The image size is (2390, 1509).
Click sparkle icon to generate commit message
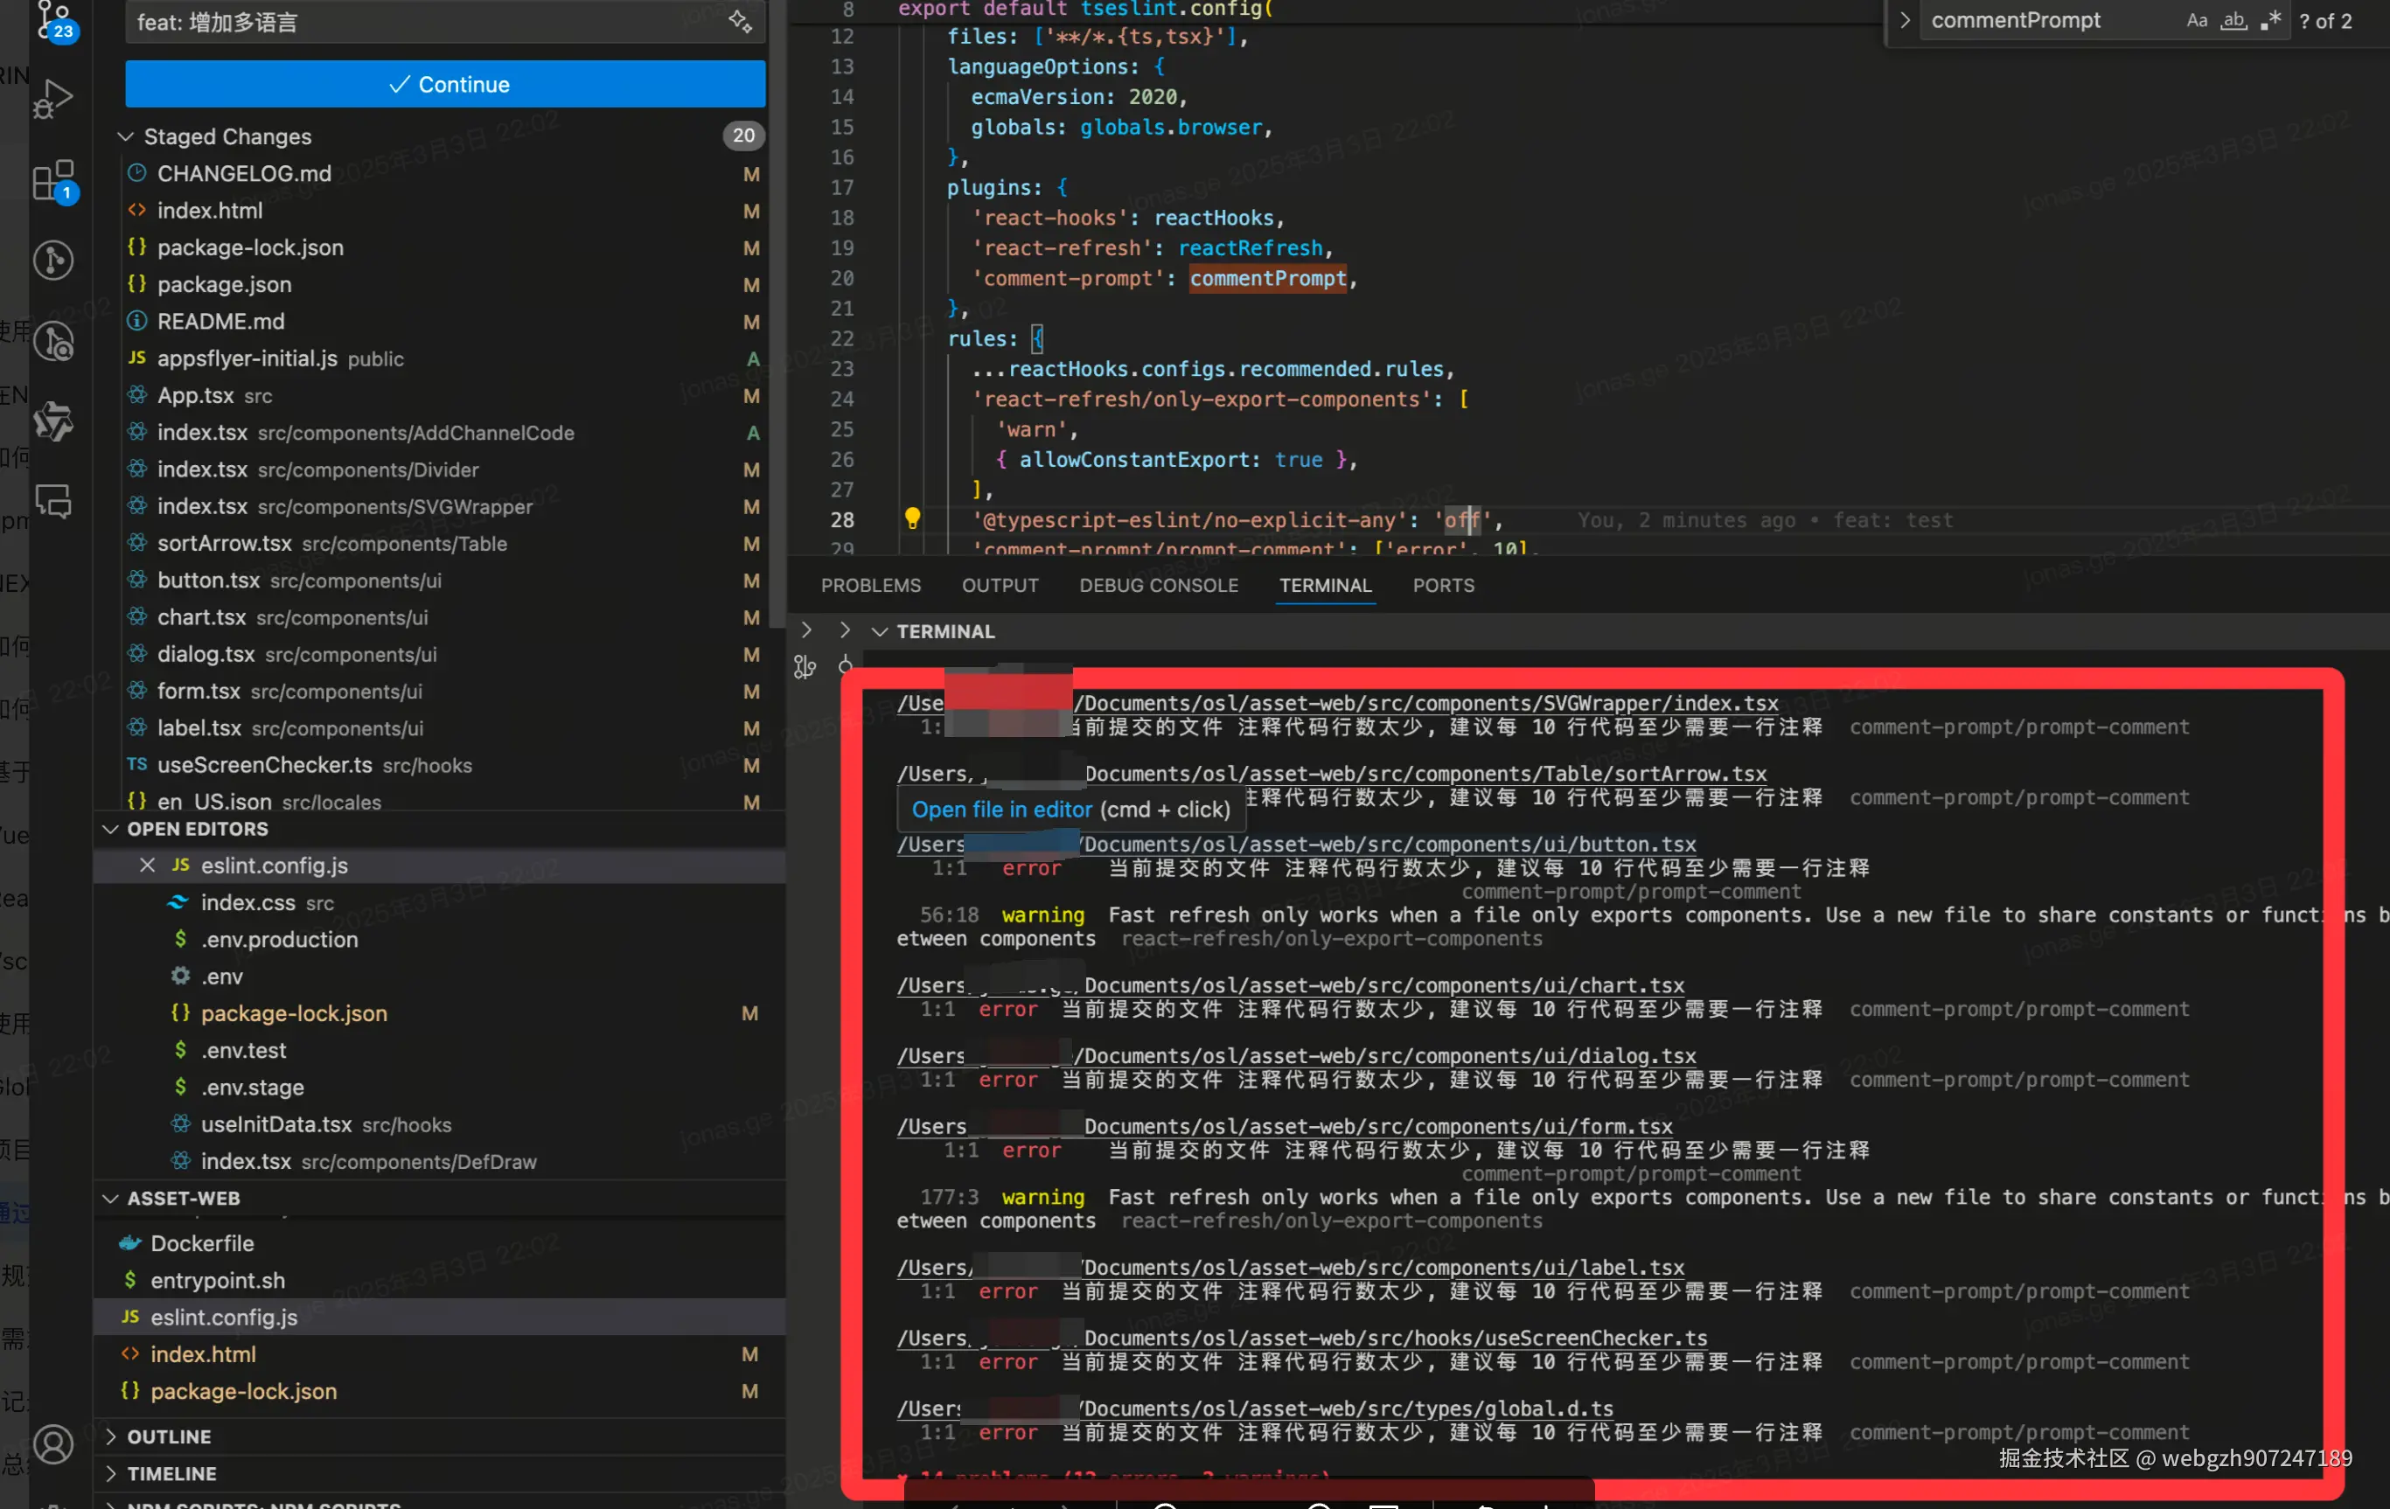click(740, 21)
